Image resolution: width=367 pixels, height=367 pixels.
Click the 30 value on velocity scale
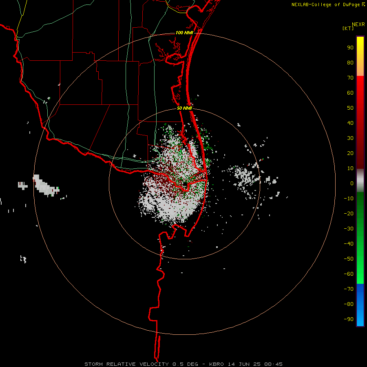point(350,138)
